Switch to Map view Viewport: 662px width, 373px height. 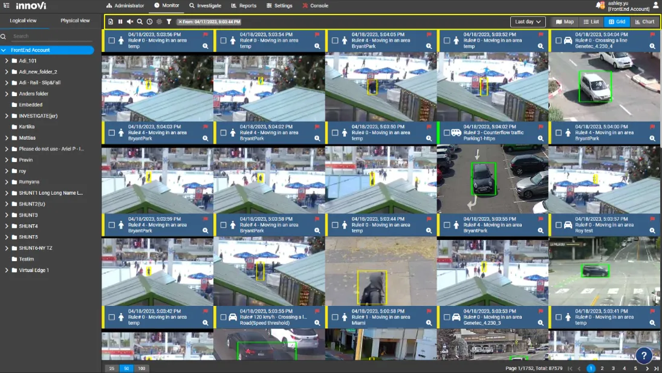coord(565,22)
